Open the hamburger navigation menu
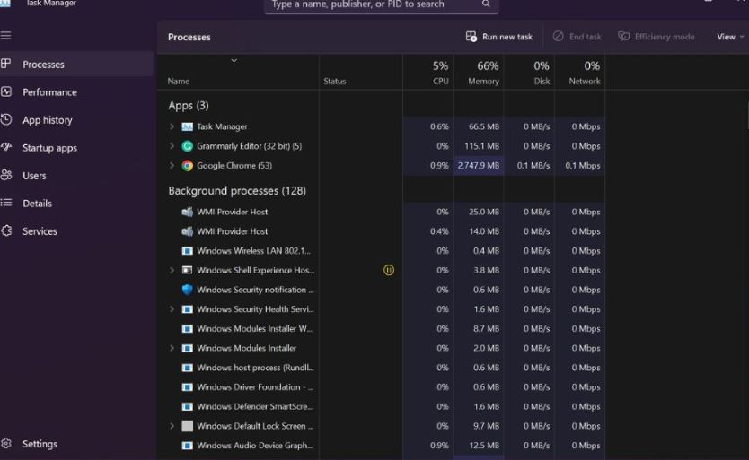The height and width of the screenshot is (460, 749). (5, 36)
